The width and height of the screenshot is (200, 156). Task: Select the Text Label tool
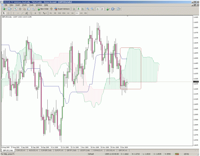point(40,13)
